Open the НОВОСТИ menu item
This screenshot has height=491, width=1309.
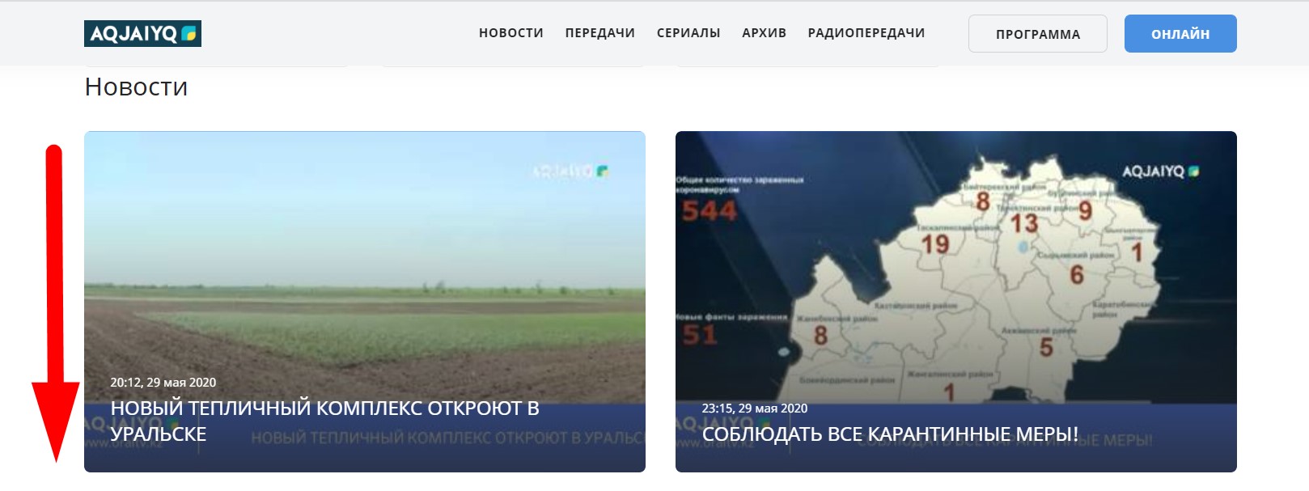[x=510, y=33]
